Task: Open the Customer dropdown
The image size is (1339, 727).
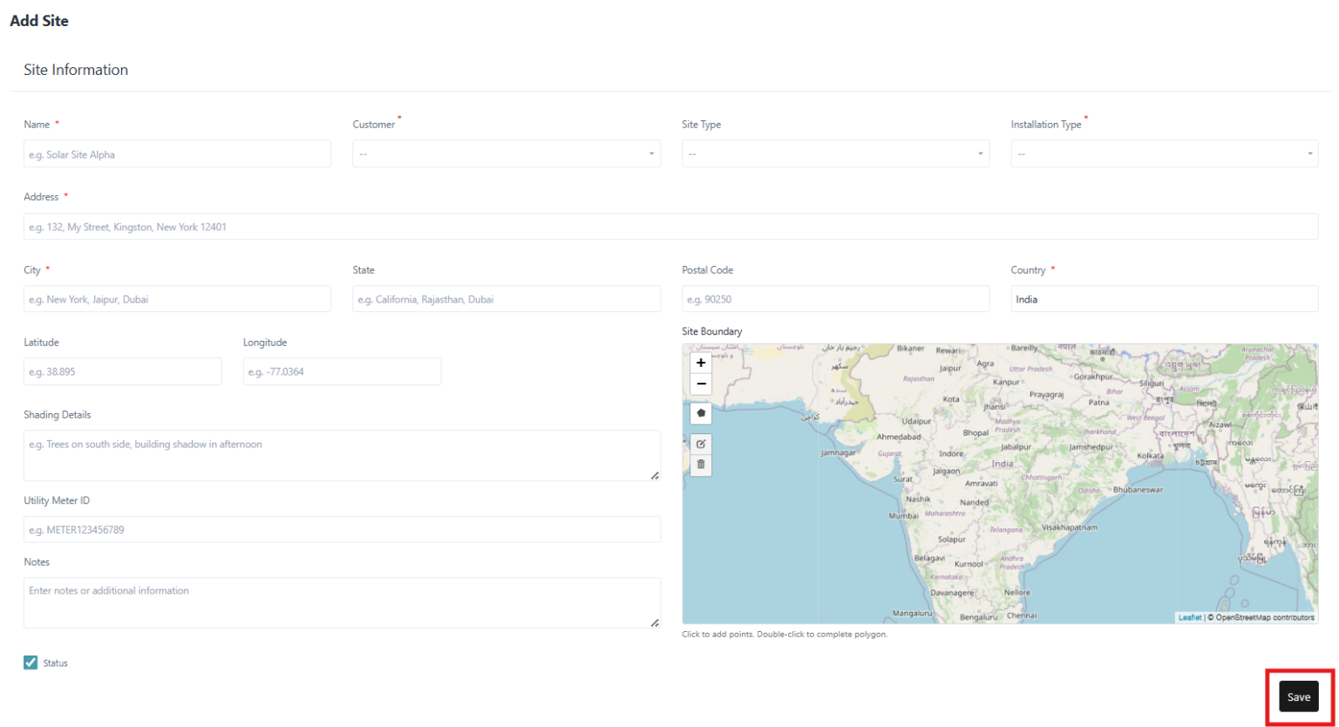Action: click(x=506, y=153)
